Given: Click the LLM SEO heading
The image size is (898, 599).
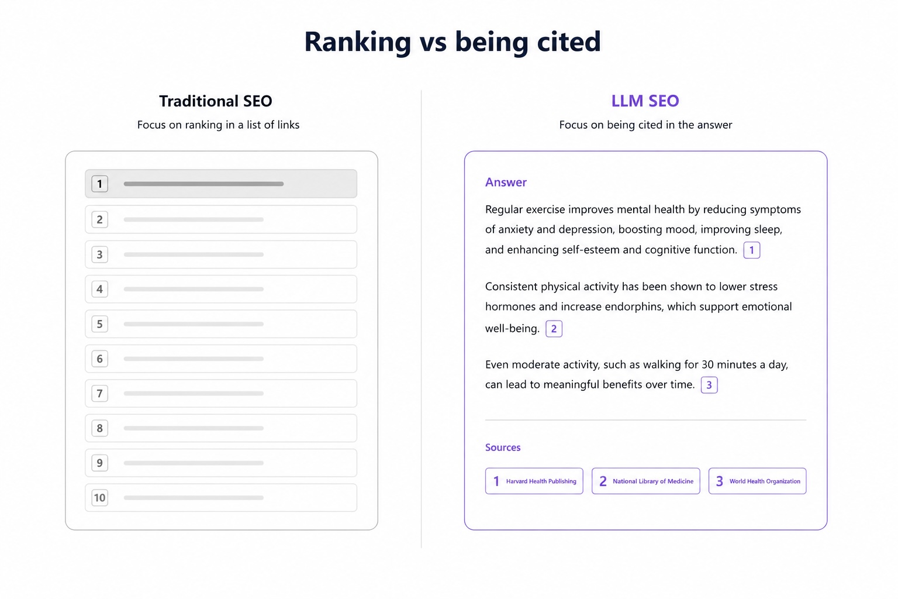Looking at the screenshot, I should [645, 101].
